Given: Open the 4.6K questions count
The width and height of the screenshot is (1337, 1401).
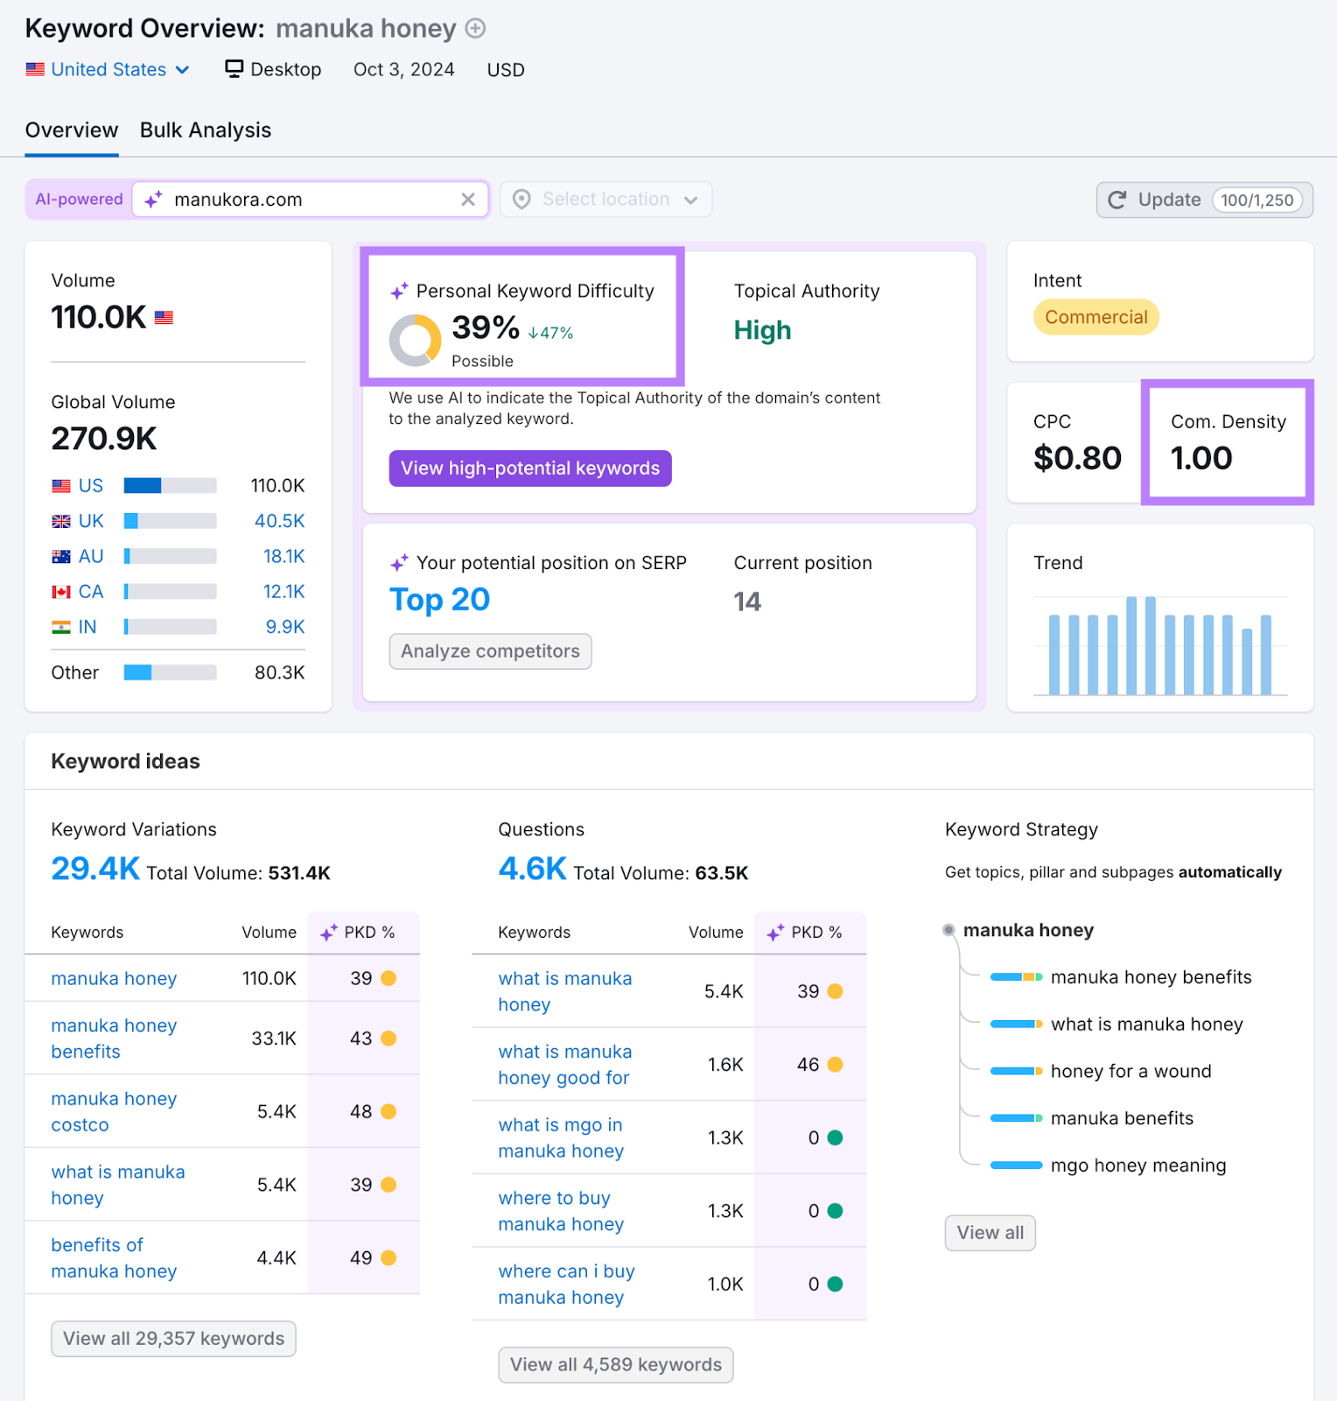Looking at the screenshot, I should click(532, 869).
